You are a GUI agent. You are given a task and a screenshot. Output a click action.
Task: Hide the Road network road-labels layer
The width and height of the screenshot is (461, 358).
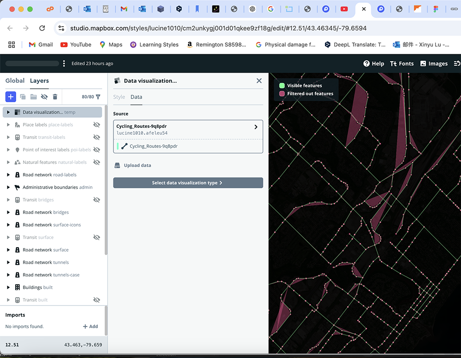click(x=97, y=174)
